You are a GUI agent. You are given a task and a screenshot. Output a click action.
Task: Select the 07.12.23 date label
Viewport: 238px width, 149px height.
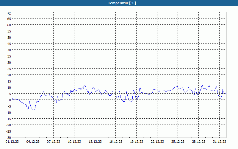pyautogui.click(x=54, y=142)
